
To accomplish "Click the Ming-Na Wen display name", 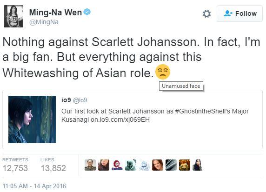I will 55,13.
